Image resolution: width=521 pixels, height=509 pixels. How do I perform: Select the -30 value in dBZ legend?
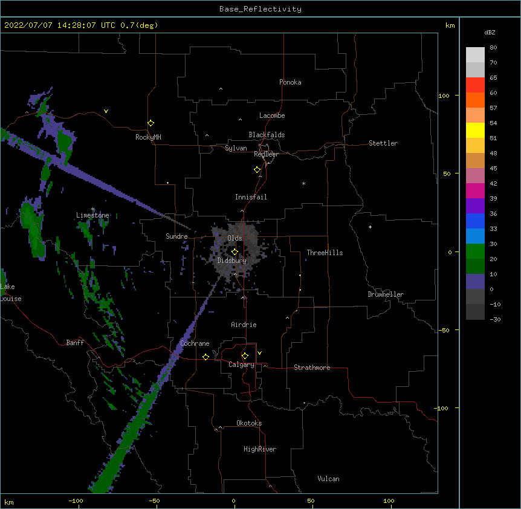(x=495, y=319)
